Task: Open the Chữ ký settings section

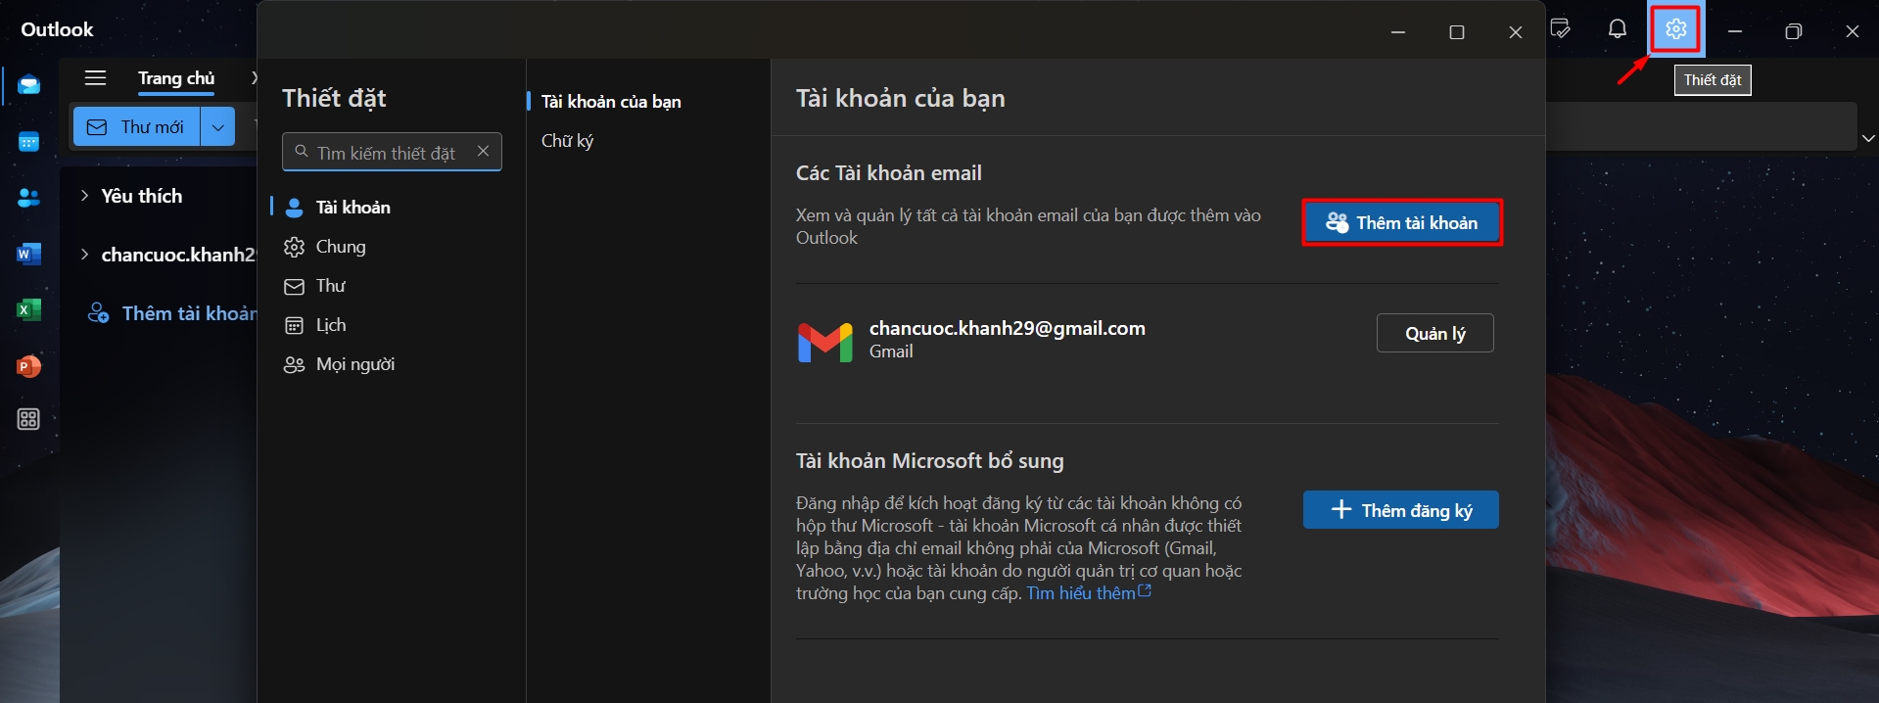Action: pos(567,141)
